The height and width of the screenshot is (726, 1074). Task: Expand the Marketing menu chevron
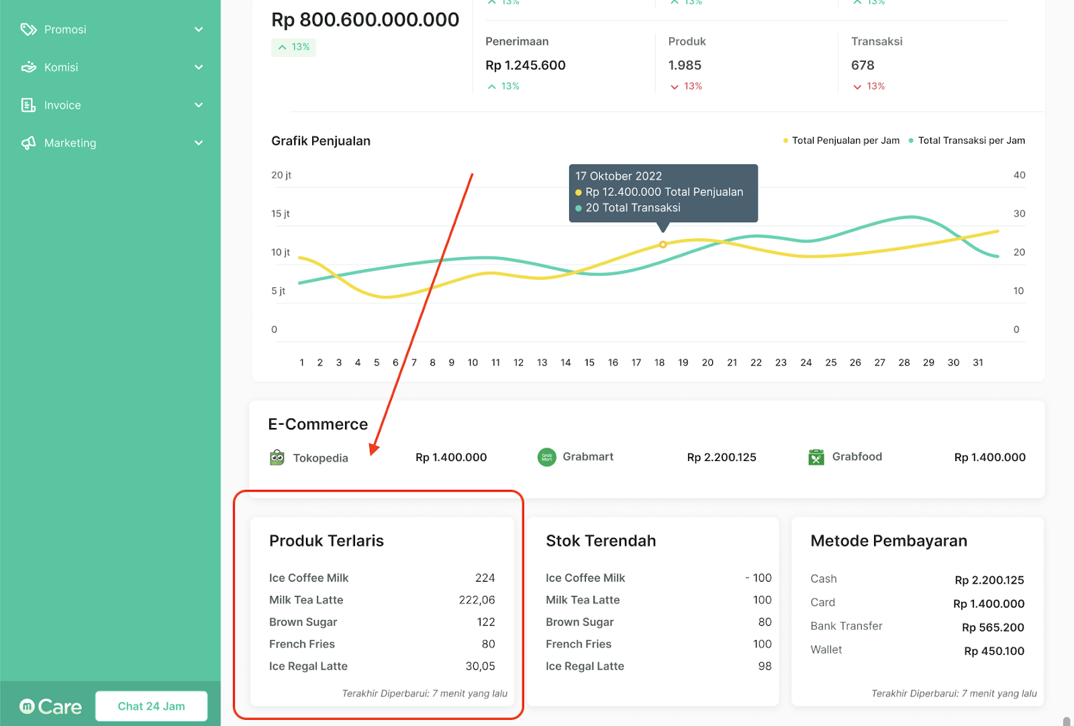click(199, 143)
